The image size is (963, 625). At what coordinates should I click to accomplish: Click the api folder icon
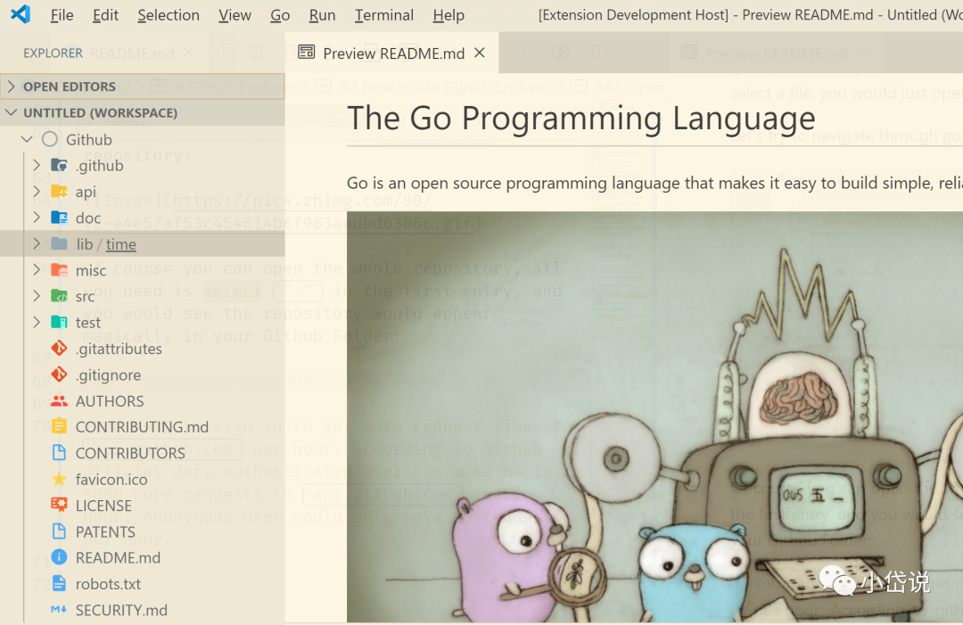[x=59, y=192]
